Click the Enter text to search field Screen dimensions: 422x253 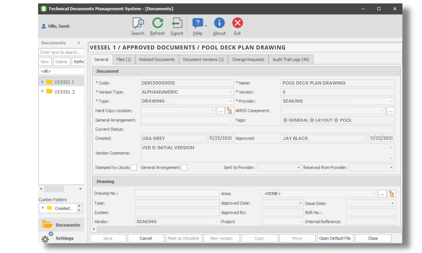coord(60,52)
